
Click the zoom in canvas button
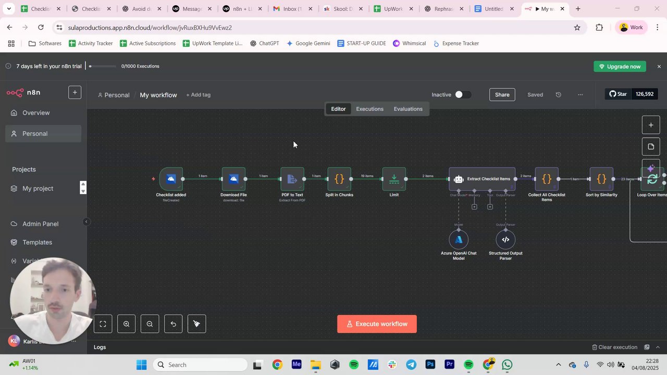coord(127,324)
